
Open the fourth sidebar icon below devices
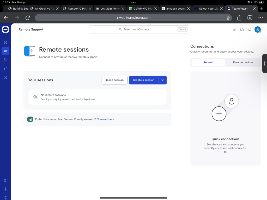pos(5,69)
